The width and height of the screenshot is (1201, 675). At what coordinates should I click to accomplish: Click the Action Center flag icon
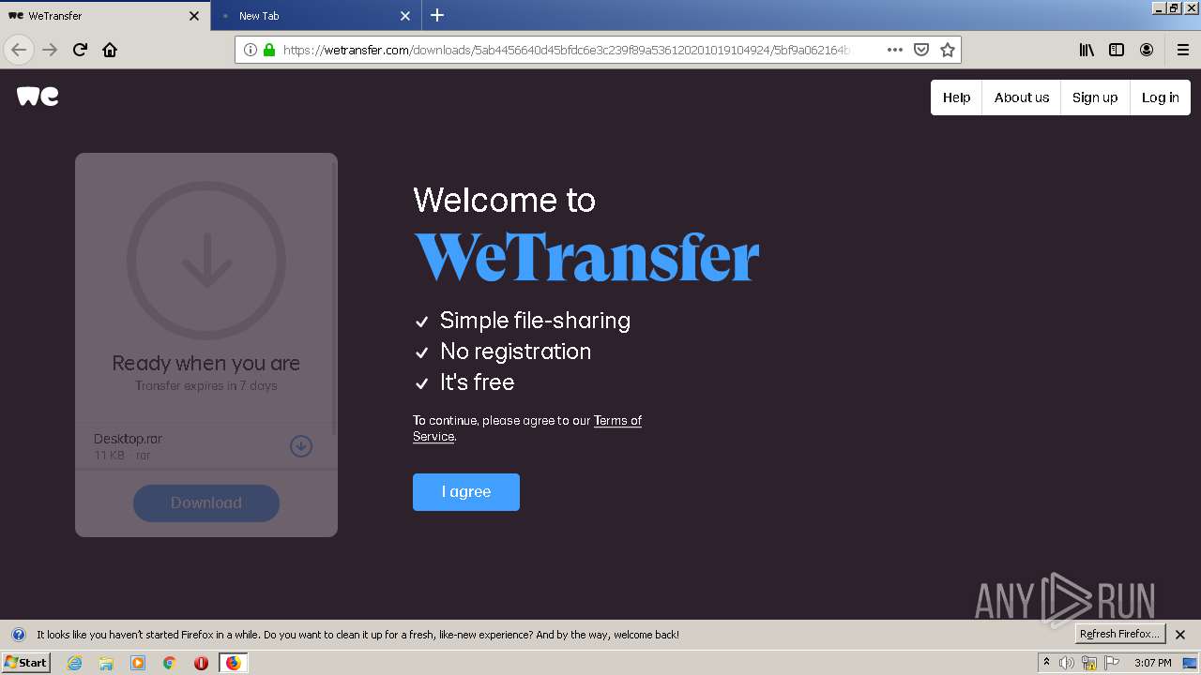point(1112,663)
